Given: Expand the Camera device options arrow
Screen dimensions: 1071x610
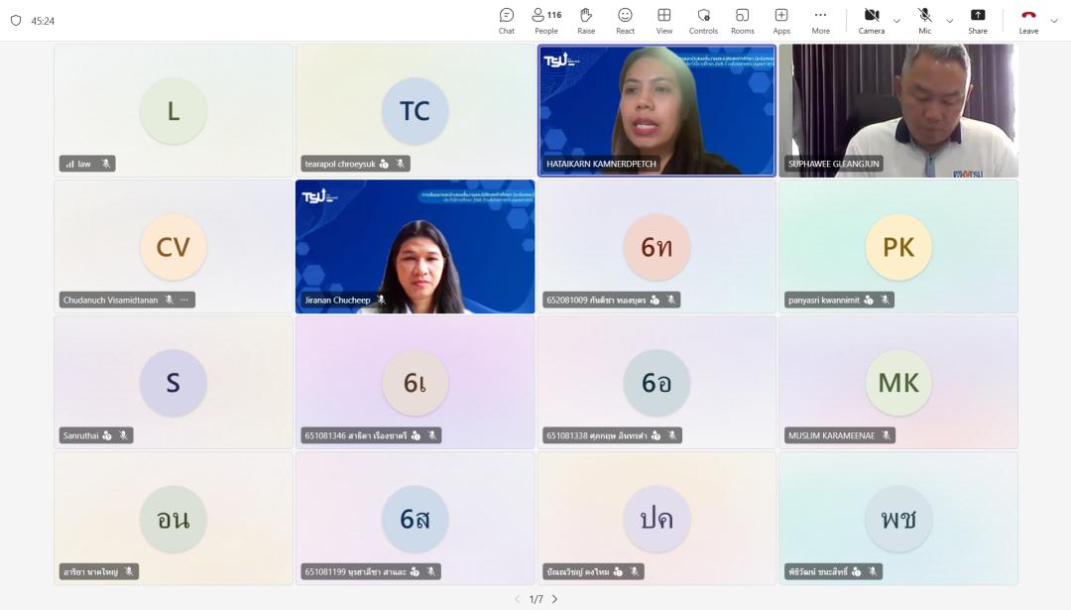Looking at the screenshot, I should click(897, 21).
